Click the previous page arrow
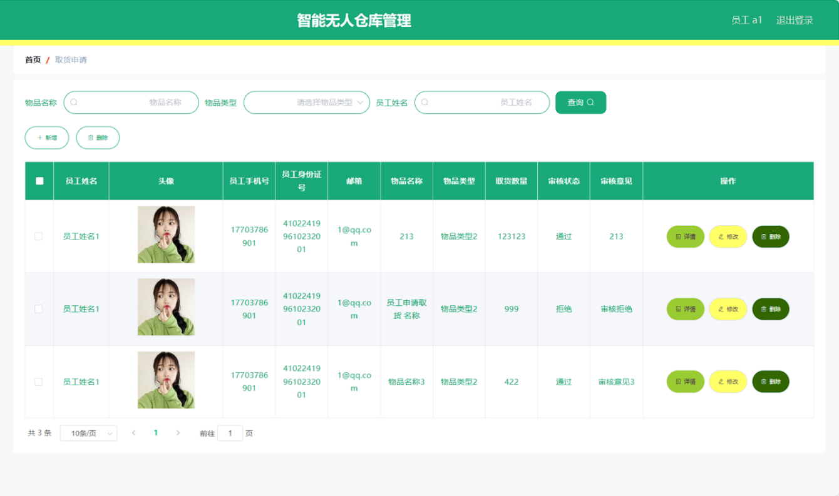Image resolution: width=839 pixels, height=496 pixels. coord(133,433)
